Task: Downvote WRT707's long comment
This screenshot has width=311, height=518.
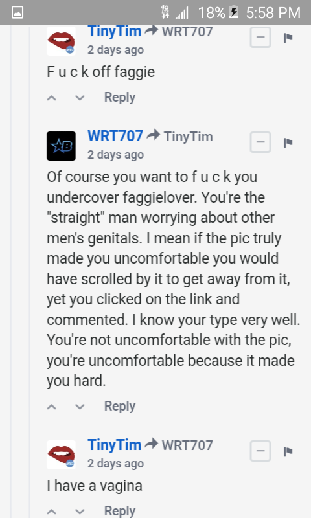Action: click(80, 407)
